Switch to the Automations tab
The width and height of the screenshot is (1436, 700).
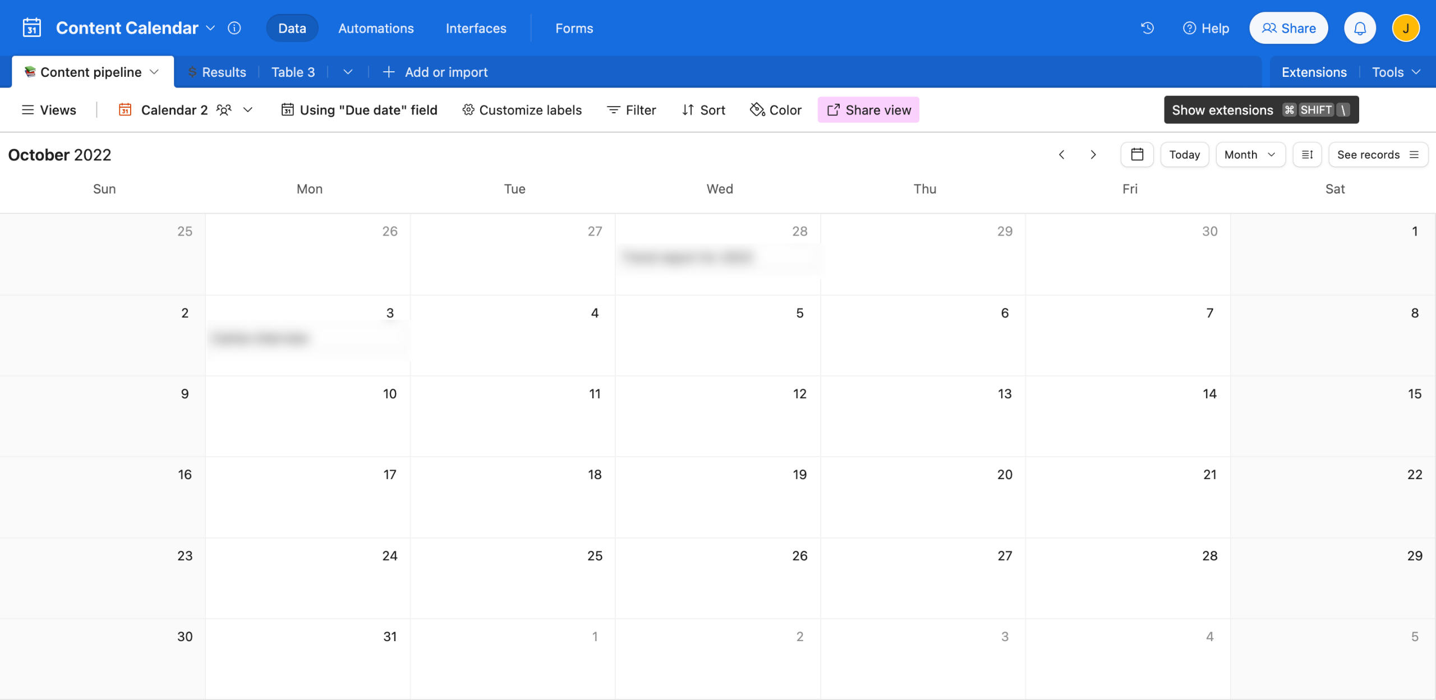(376, 28)
